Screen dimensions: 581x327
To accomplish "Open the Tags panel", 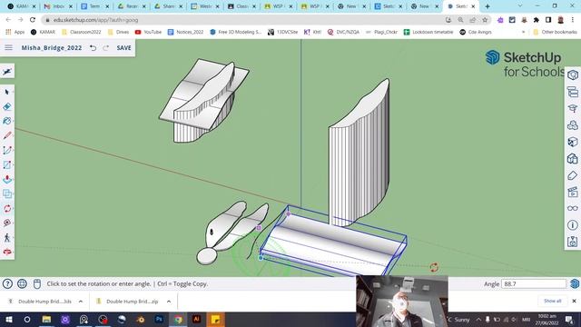I will point(573,175).
